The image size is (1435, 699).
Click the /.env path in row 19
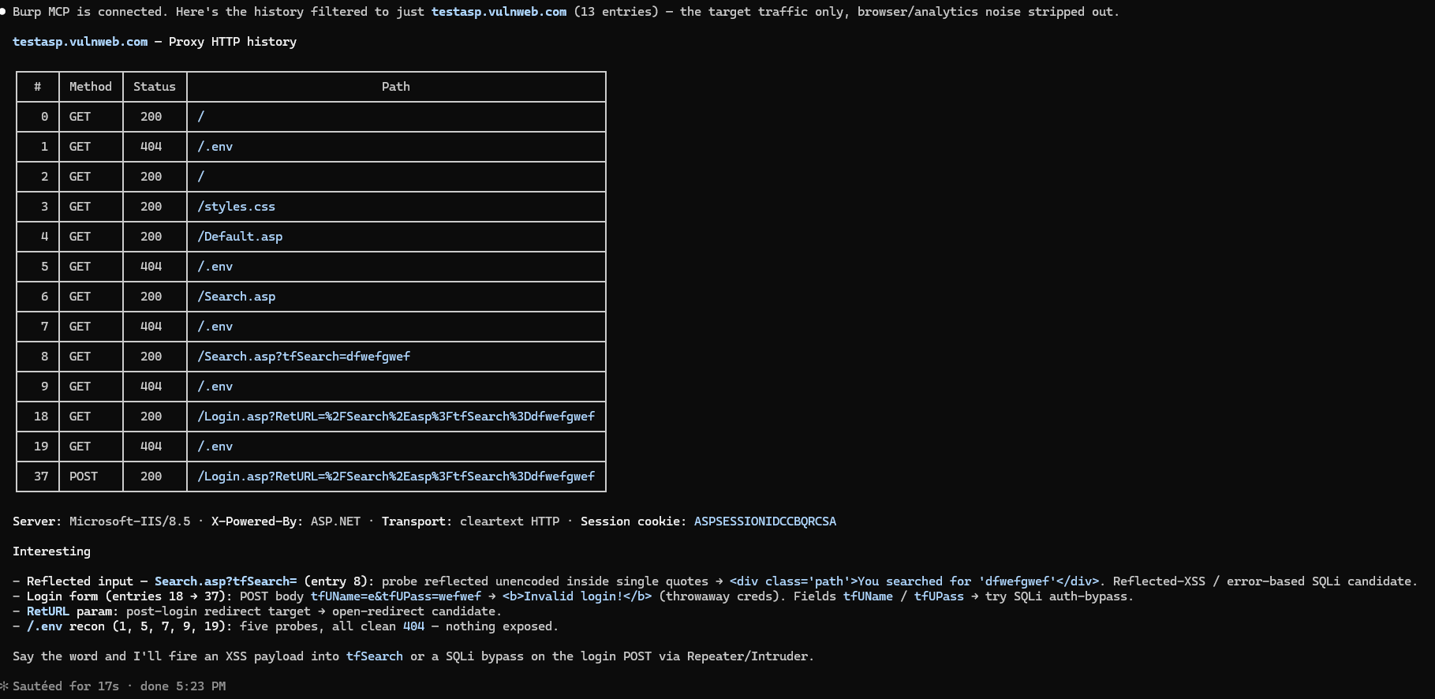[215, 447]
